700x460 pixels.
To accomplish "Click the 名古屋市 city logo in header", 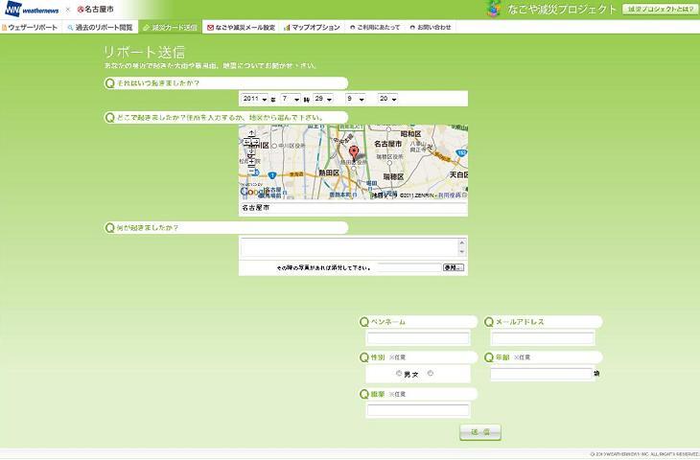I will [x=96, y=9].
